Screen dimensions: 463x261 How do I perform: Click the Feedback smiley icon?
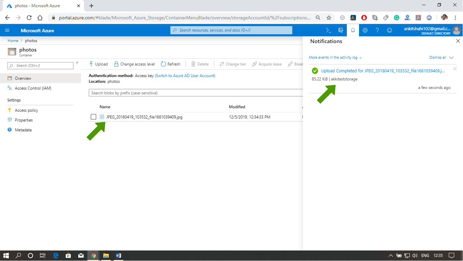(390, 30)
